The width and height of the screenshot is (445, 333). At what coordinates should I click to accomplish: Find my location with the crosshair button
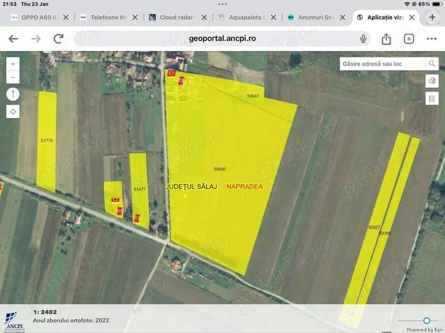pyautogui.click(x=13, y=112)
